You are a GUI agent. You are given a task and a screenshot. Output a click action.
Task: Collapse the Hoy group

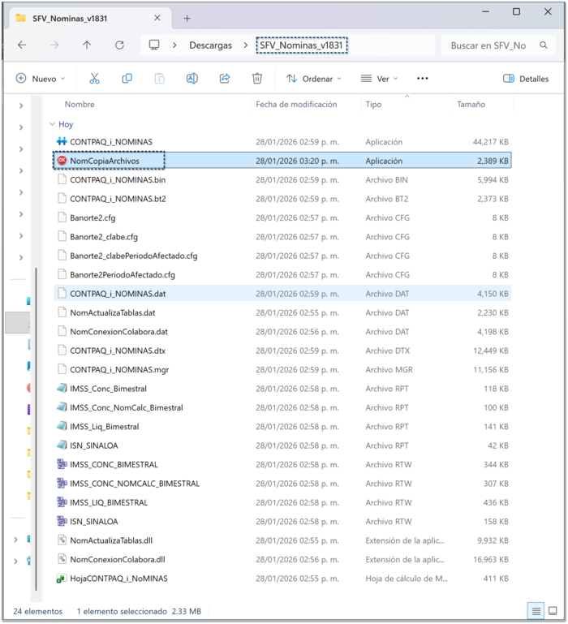tap(52, 124)
